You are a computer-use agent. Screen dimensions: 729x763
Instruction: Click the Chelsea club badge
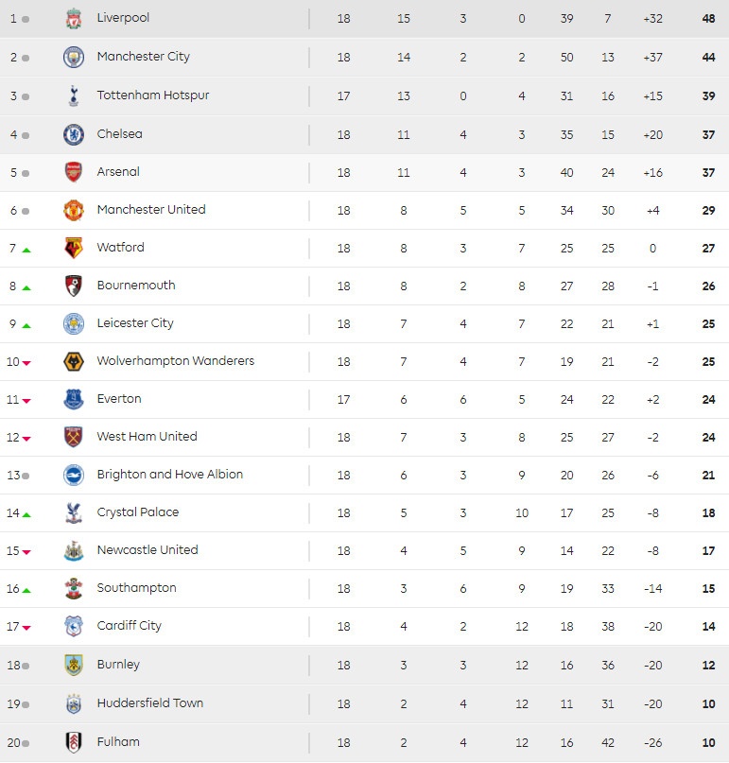(73, 134)
